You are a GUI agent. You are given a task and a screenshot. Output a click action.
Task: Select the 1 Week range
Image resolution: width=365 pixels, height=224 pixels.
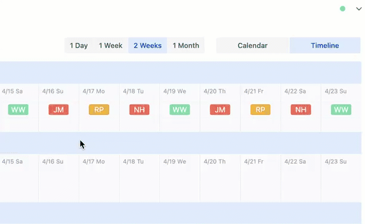click(x=110, y=45)
